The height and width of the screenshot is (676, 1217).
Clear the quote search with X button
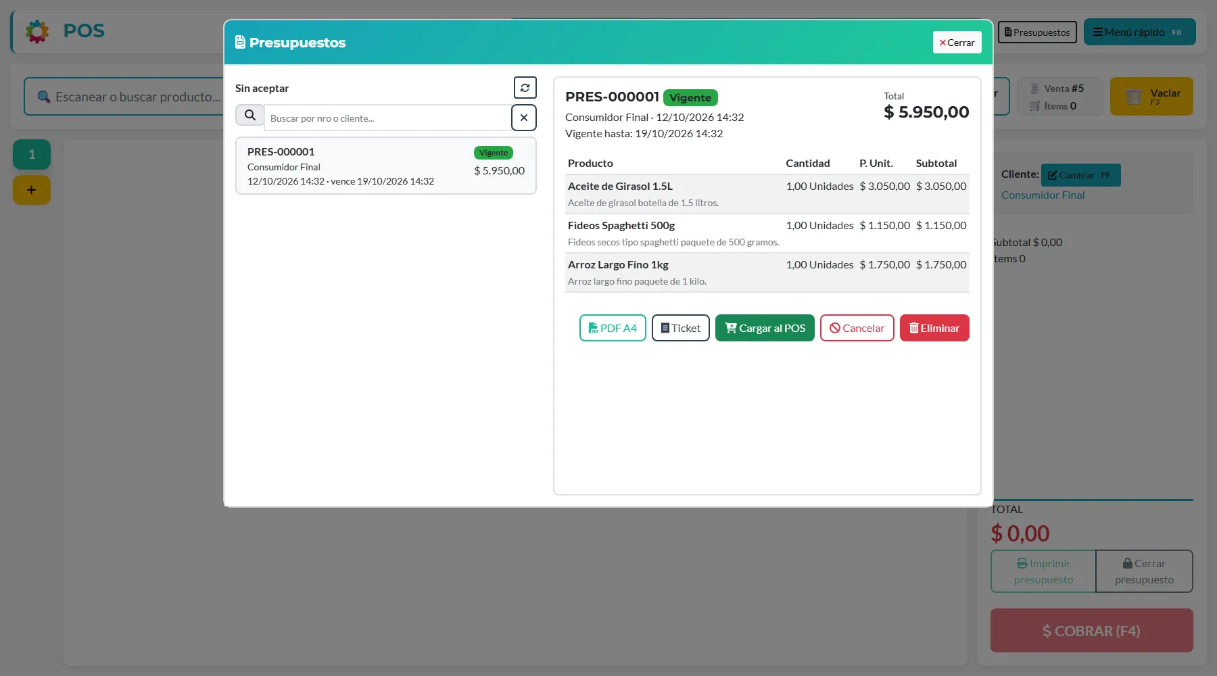(x=524, y=118)
